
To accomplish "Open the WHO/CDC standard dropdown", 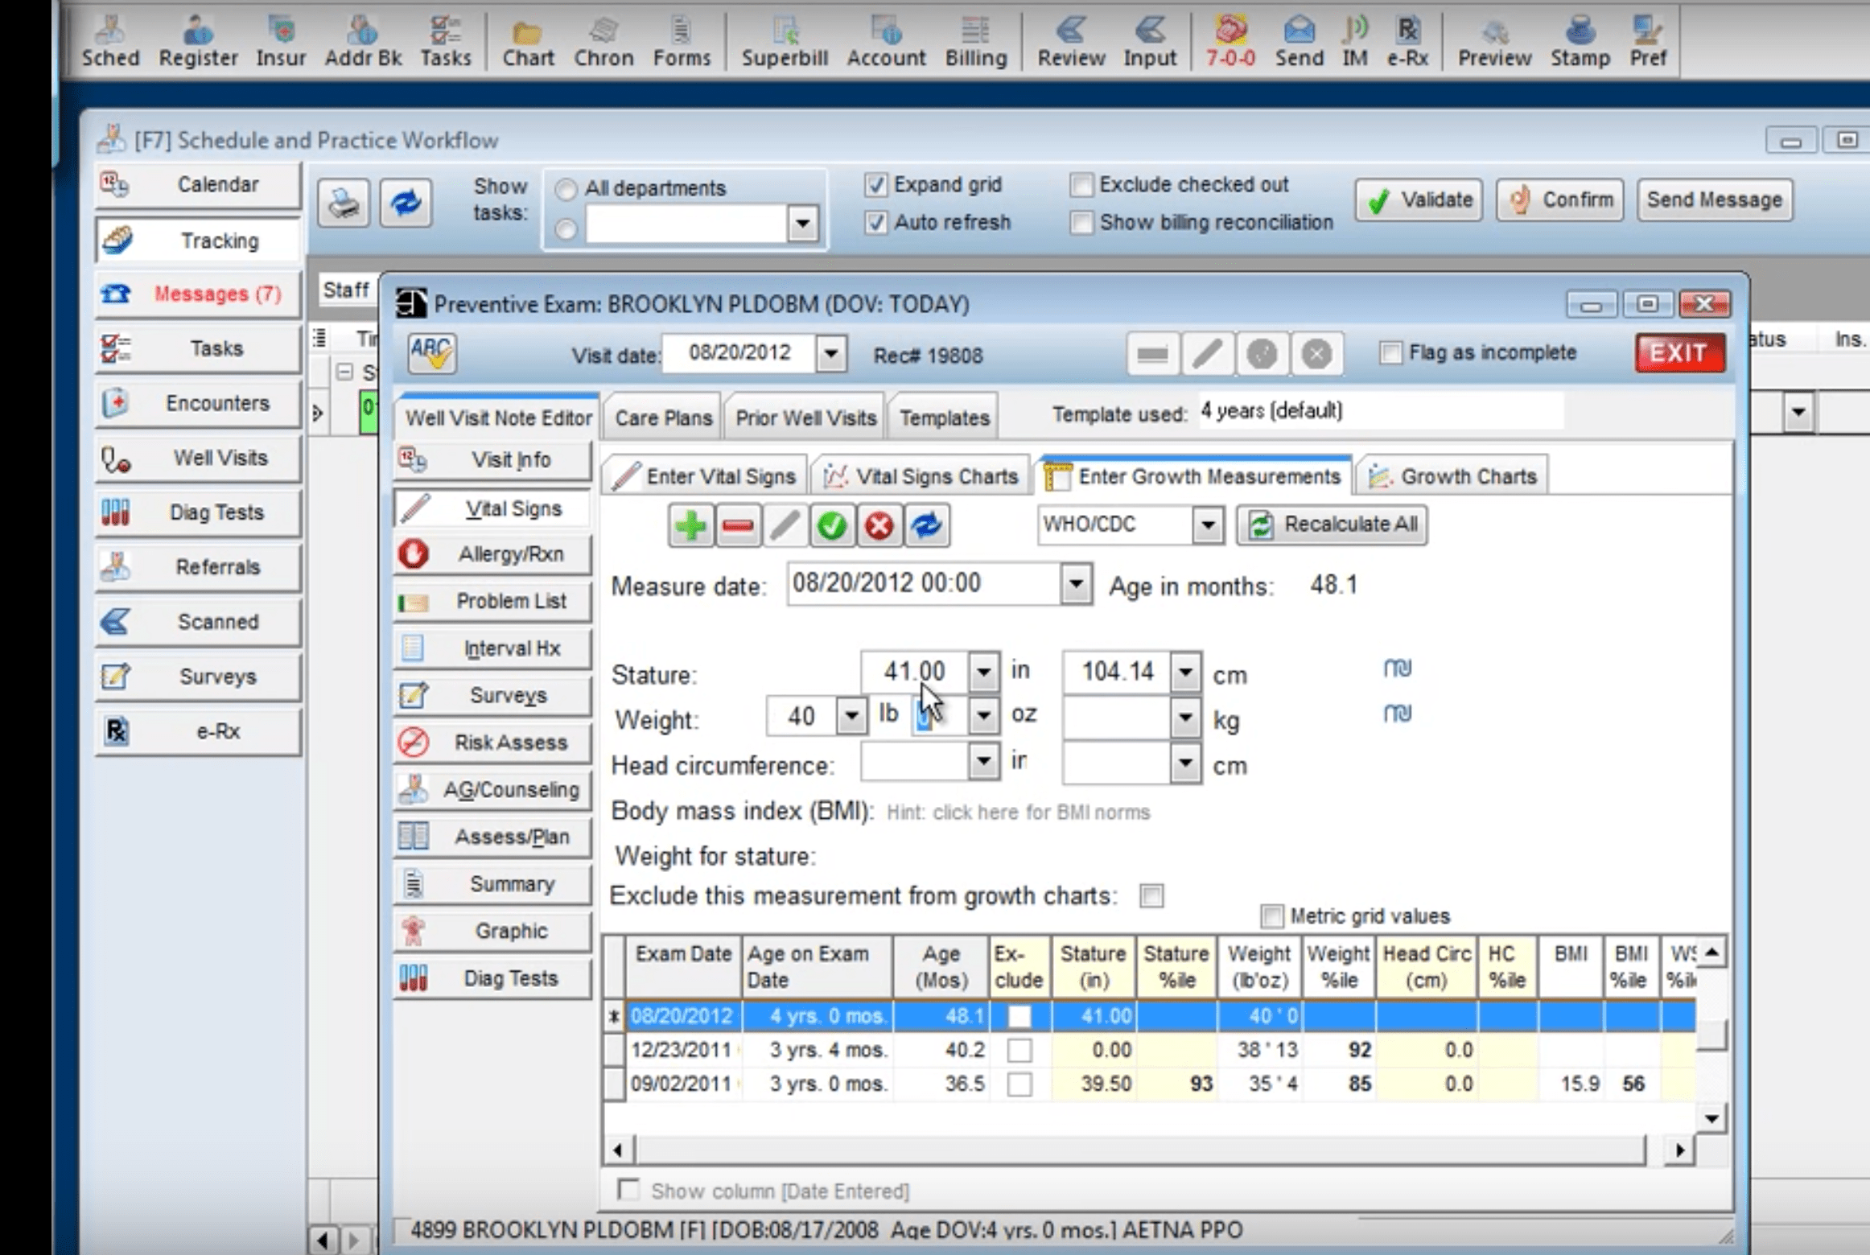I will pyautogui.click(x=1209, y=525).
